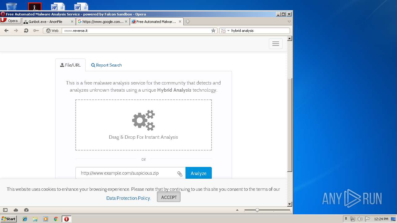Image resolution: width=397 pixels, height=223 pixels.
Task: Select the Adobe Reader desktop icon
Action: coord(35,7)
